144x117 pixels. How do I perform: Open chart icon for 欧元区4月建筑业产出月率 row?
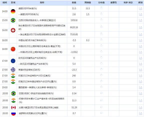(x=141, y=58)
